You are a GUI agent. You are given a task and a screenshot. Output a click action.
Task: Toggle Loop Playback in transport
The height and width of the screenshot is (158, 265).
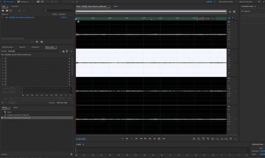coord(159,139)
